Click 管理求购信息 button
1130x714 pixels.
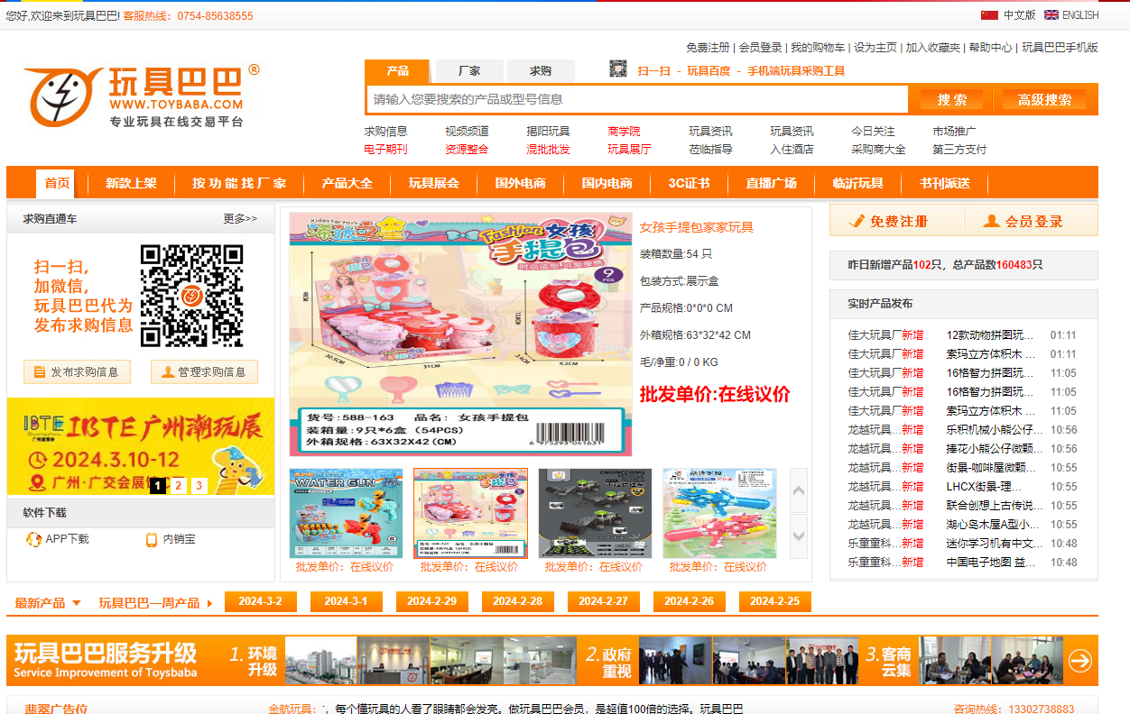[204, 371]
